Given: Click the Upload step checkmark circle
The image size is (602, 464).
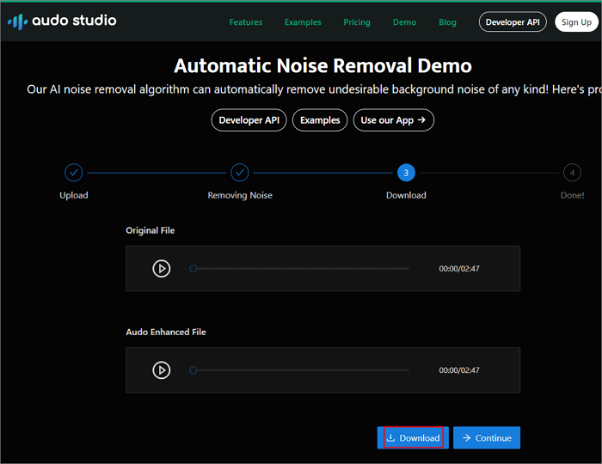Looking at the screenshot, I should point(74,173).
